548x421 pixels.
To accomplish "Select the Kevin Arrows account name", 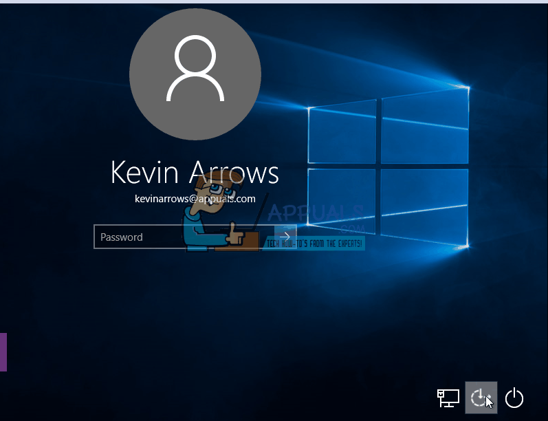I will (195, 173).
